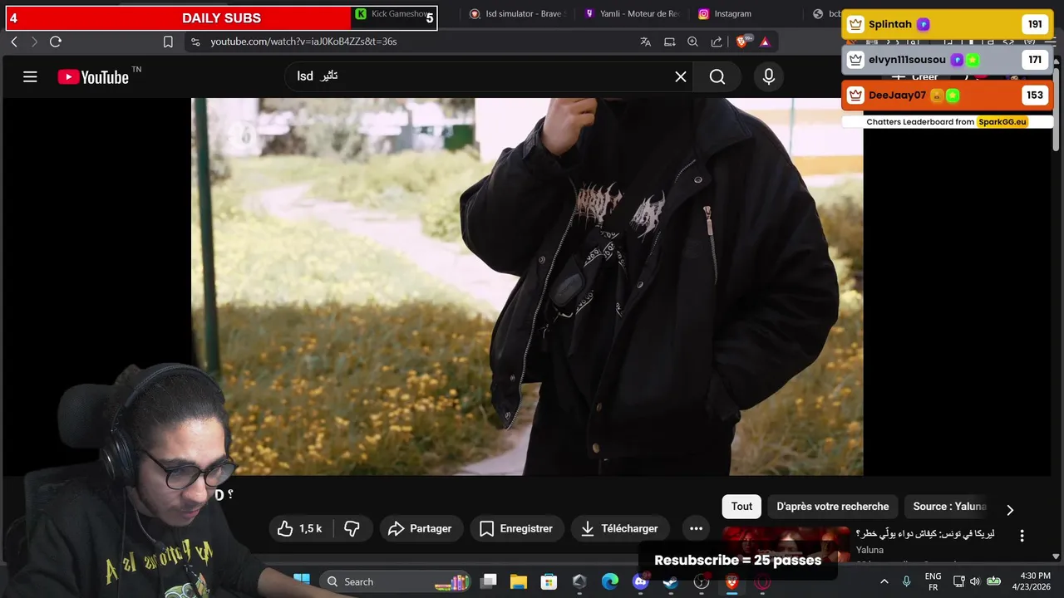
Task: Open microphone tray icon
Action: (x=907, y=581)
